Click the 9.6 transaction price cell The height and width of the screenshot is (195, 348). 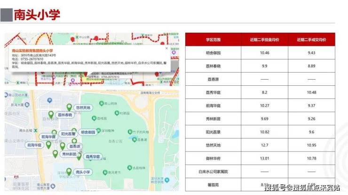(x=312, y=132)
